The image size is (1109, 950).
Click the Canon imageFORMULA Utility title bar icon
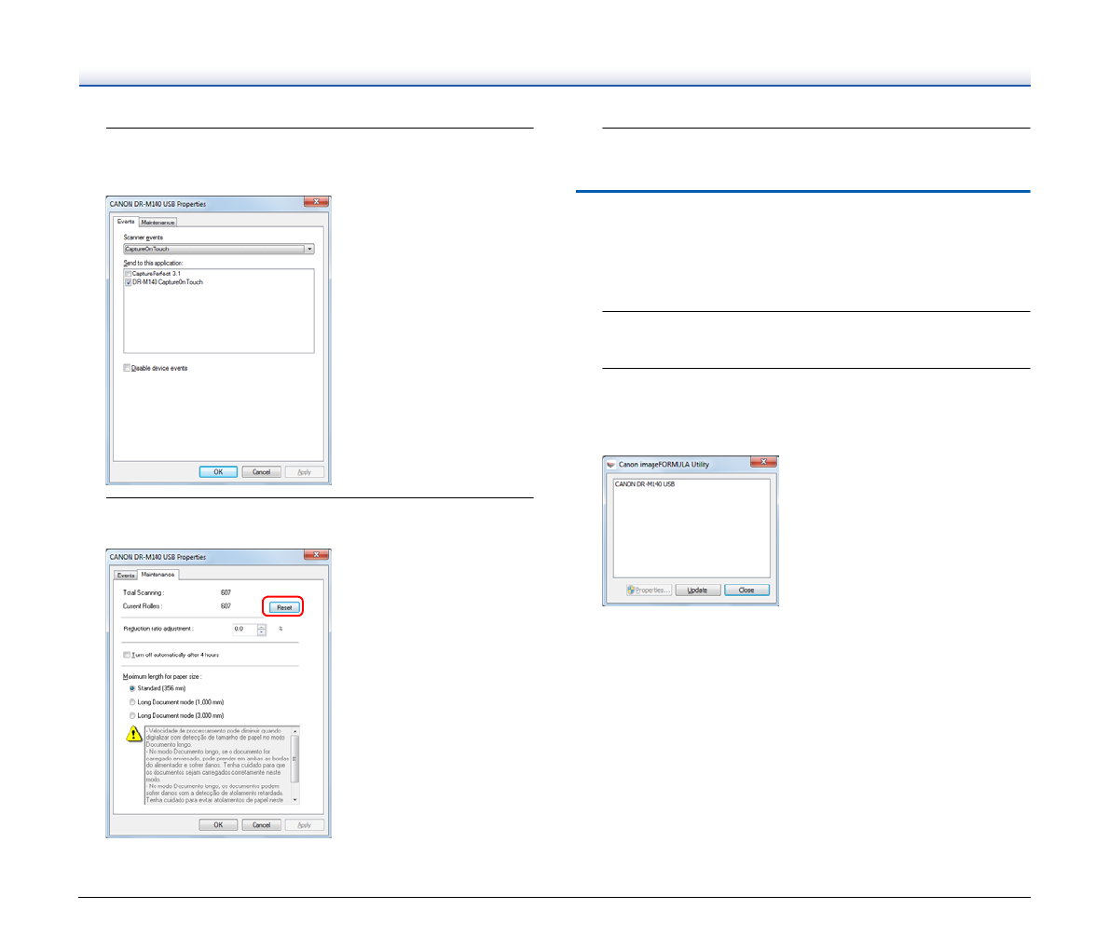point(610,464)
